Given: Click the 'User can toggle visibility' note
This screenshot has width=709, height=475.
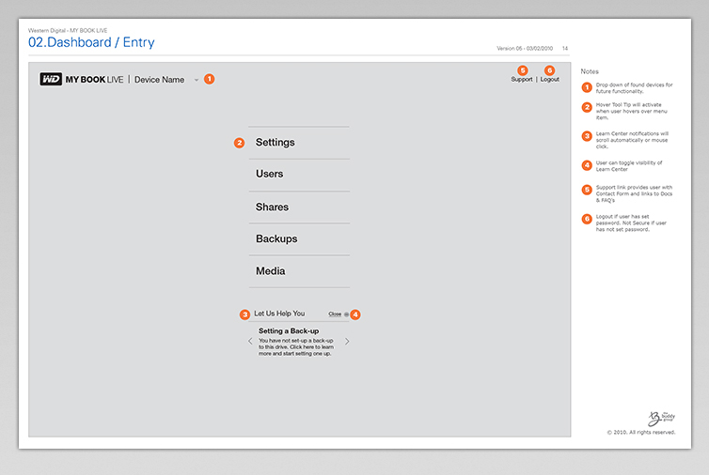Looking at the screenshot, I should (628, 166).
